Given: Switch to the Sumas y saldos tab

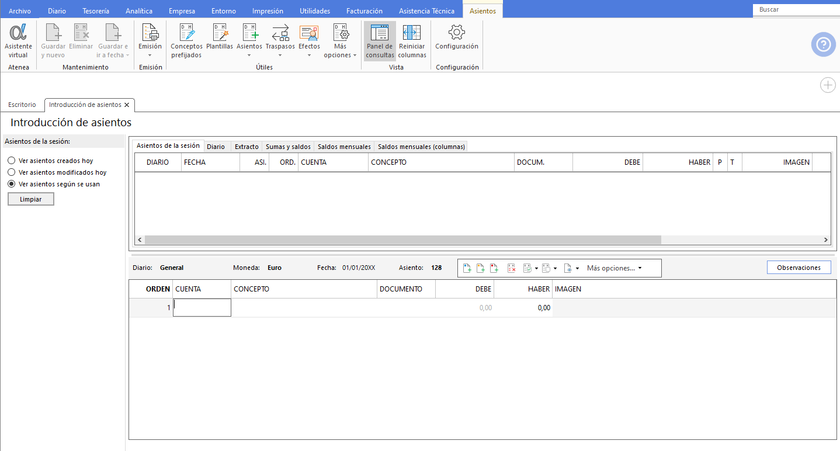Looking at the screenshot, I should pos(288,147).
